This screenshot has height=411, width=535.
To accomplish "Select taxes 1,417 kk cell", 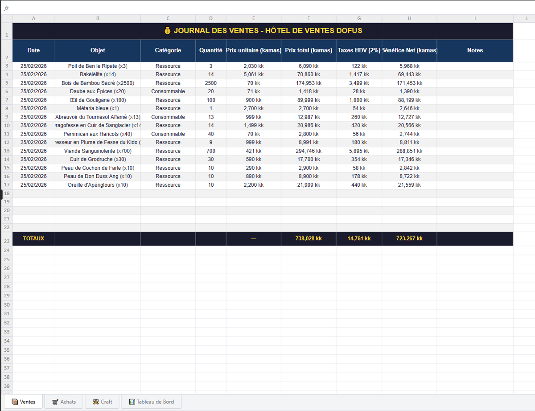I will [x=359, y=74].
